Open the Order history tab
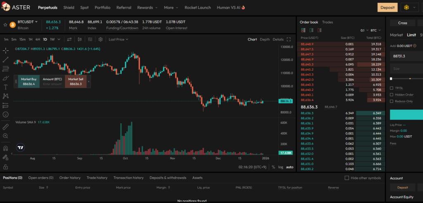The image size is (423, 203). point(70,178)
